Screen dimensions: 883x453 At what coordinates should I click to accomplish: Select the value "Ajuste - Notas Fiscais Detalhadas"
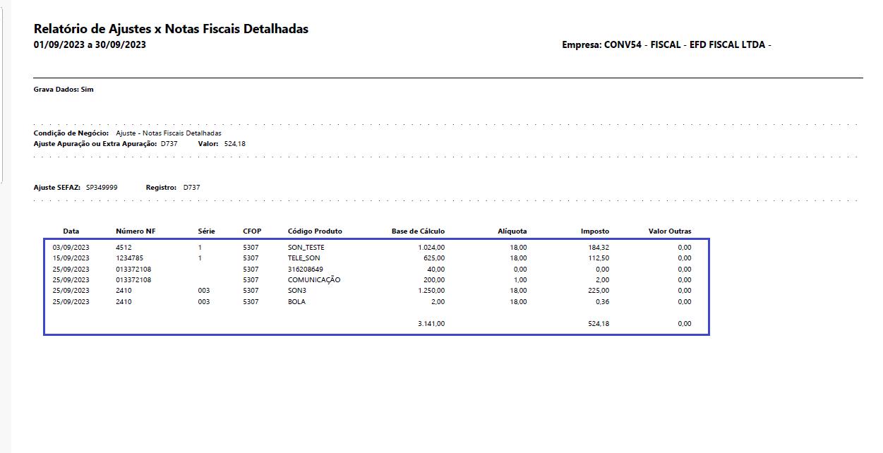click(x=169, y=133)
